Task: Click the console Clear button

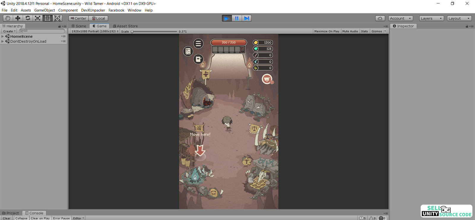Action: click(7, 218)
